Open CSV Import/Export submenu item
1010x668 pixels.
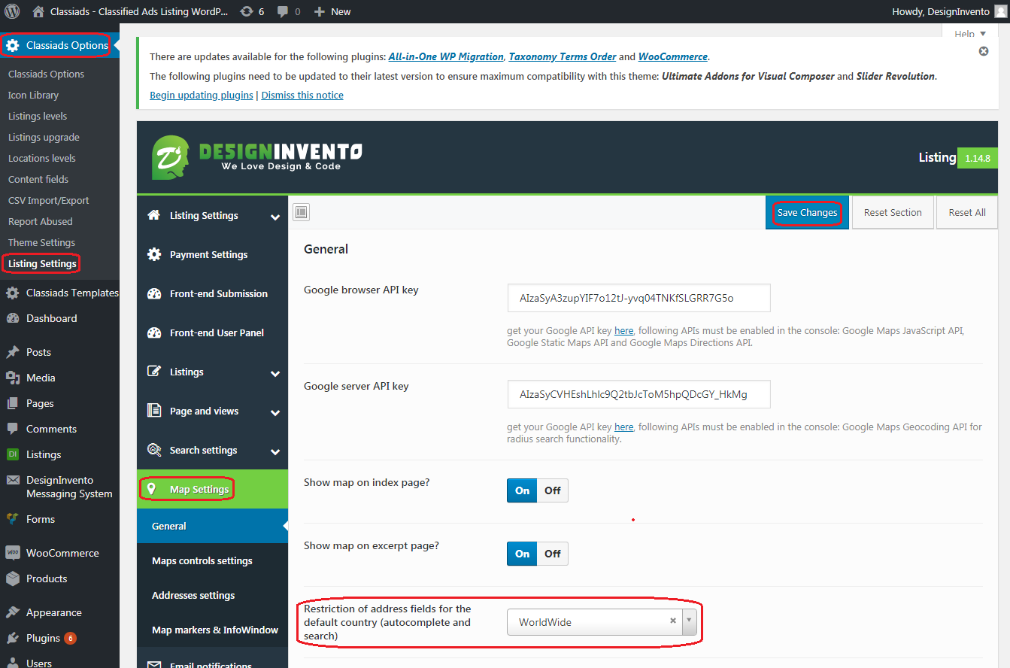[49, 200]
